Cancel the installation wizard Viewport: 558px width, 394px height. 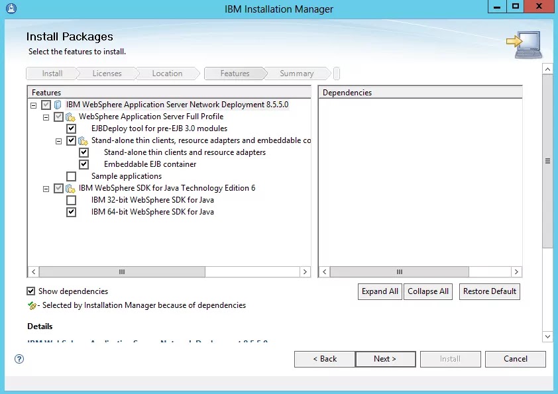(516, 359)
